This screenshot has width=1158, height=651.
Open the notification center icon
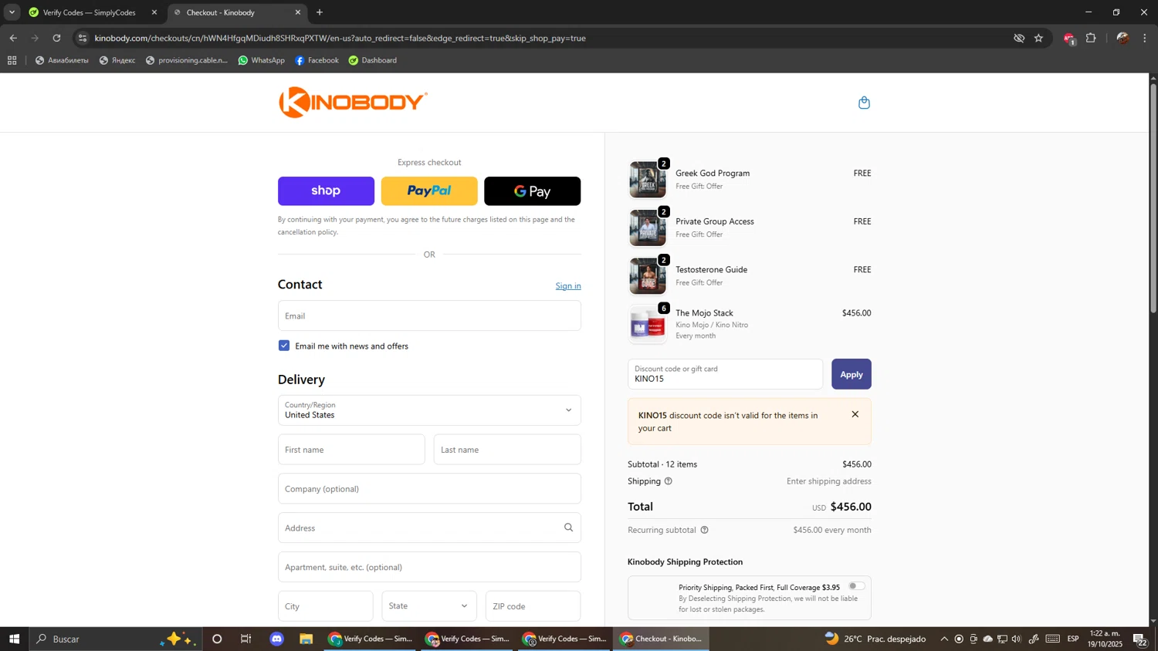point(1139,639)
